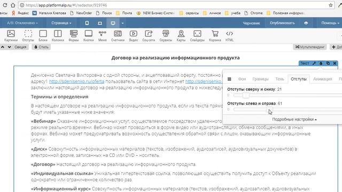Go to browser home page
This screenshot has height=192, width=342.
point(13,5)
